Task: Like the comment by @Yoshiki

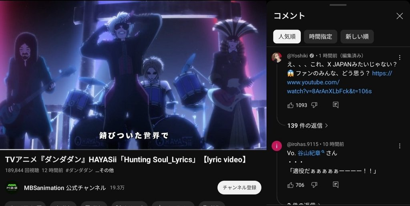Action: [290, 105]
